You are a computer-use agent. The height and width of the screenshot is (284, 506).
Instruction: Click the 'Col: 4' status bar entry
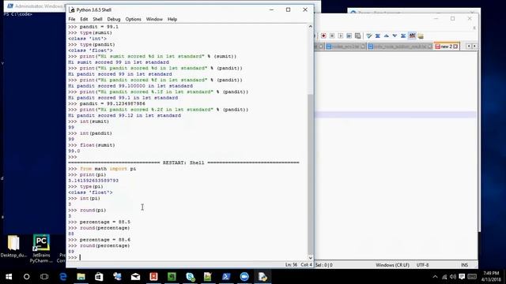(306, 265)
